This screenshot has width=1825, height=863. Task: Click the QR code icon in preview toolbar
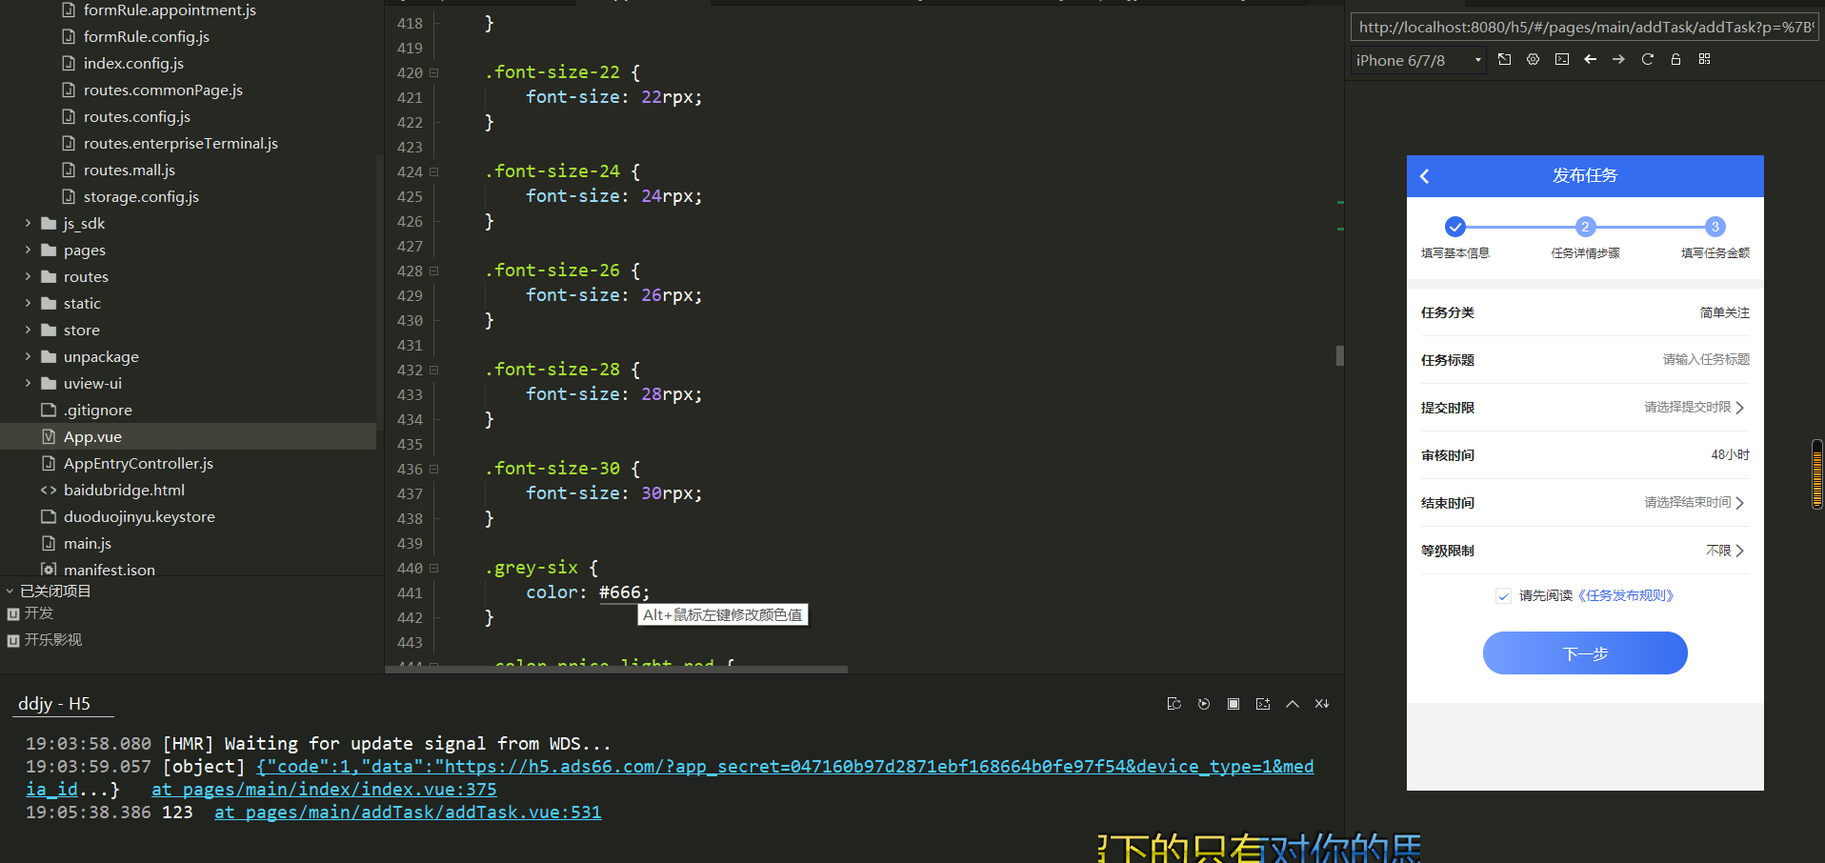pos(1704,59)
